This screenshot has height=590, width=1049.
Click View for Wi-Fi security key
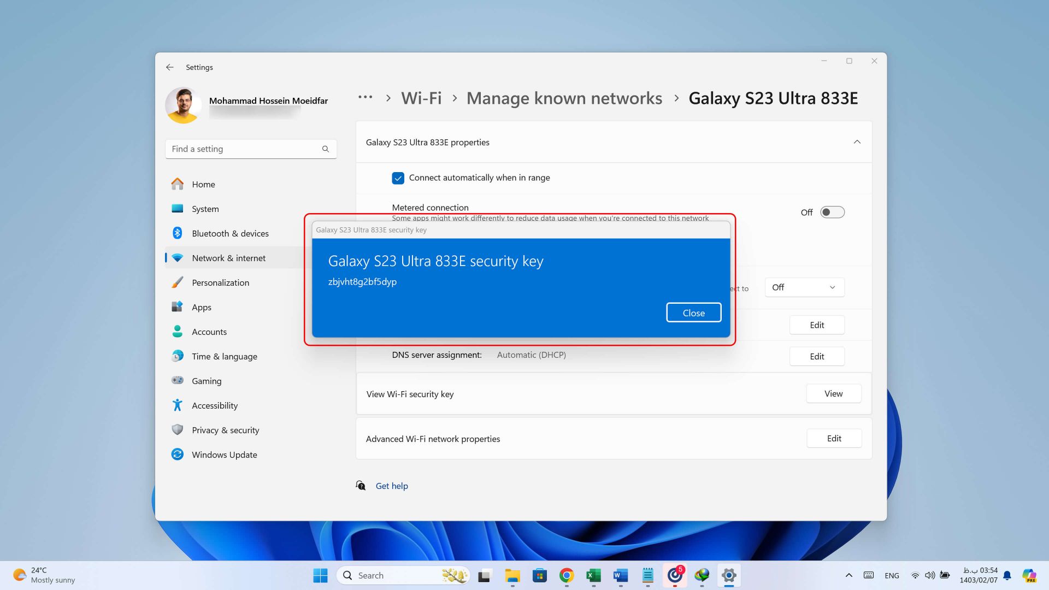(x=833, y=393)
